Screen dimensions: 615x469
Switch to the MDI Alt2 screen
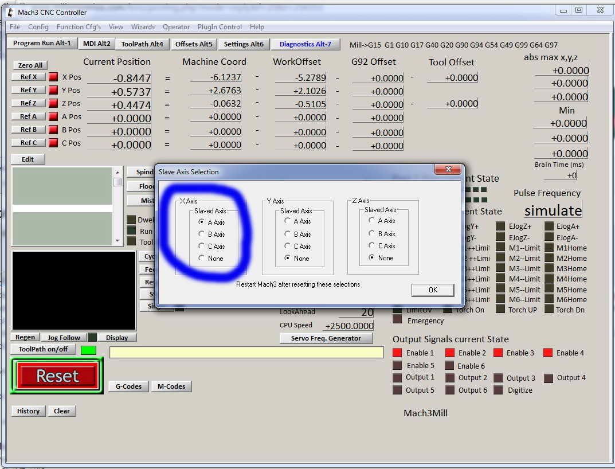pos(96,44)
